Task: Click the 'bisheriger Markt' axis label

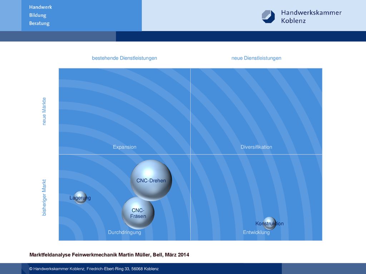Action: click(x=44, y=198)
